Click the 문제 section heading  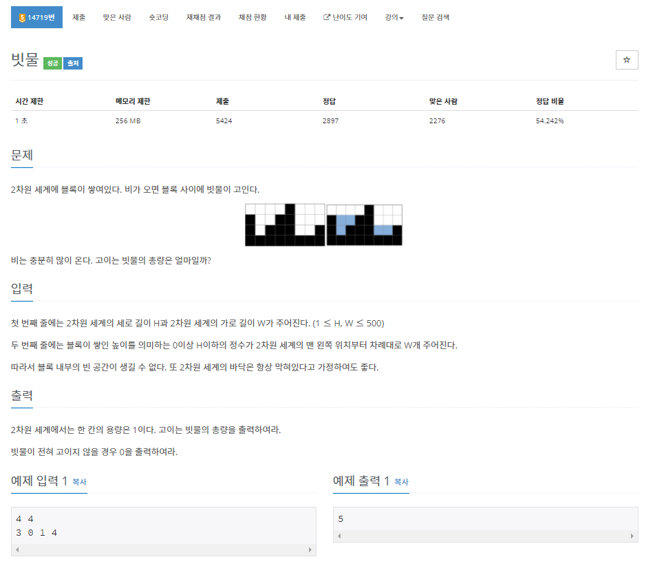(21, 156)
